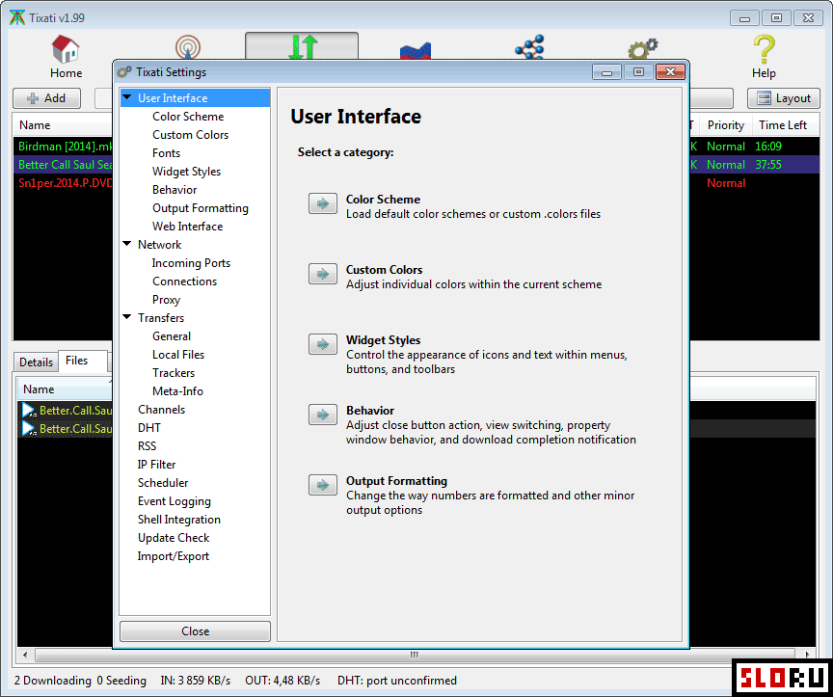Select Transfers in settings tree
833x697 pixels.
click(161, 318)
